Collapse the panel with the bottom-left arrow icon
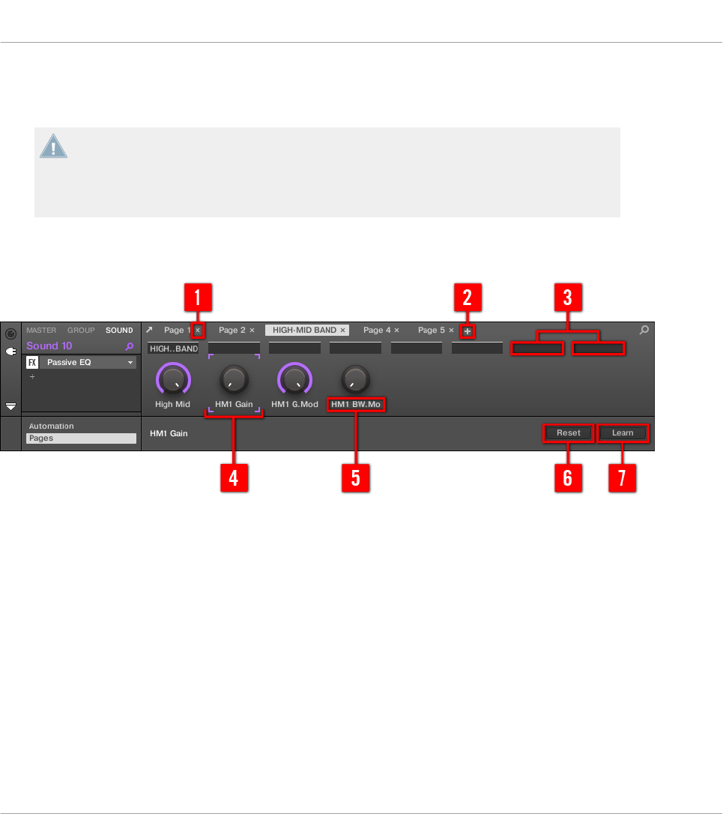Viewport: 723px width, 814px height. point(11,406)
